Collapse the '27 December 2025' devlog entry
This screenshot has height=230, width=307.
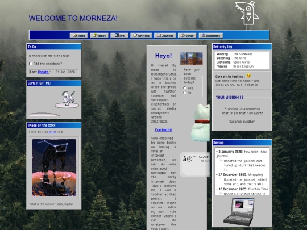(231, 175)
